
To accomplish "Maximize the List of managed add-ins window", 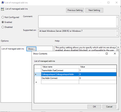I will (109, 2).
